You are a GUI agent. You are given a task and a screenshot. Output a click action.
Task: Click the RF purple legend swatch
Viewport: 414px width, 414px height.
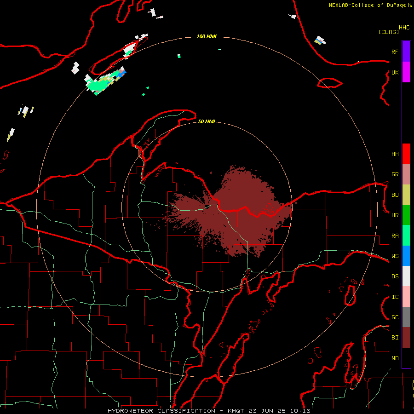point(406,52)
